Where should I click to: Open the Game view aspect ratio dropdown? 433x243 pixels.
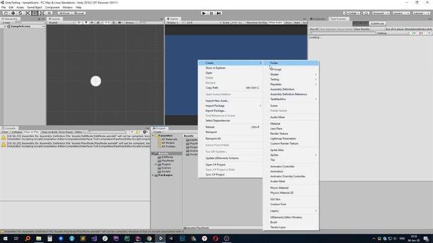203,22
